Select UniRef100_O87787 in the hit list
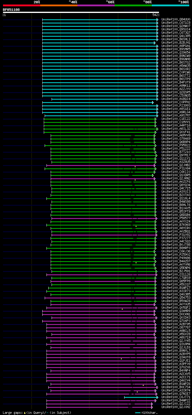 pos(176,327)
